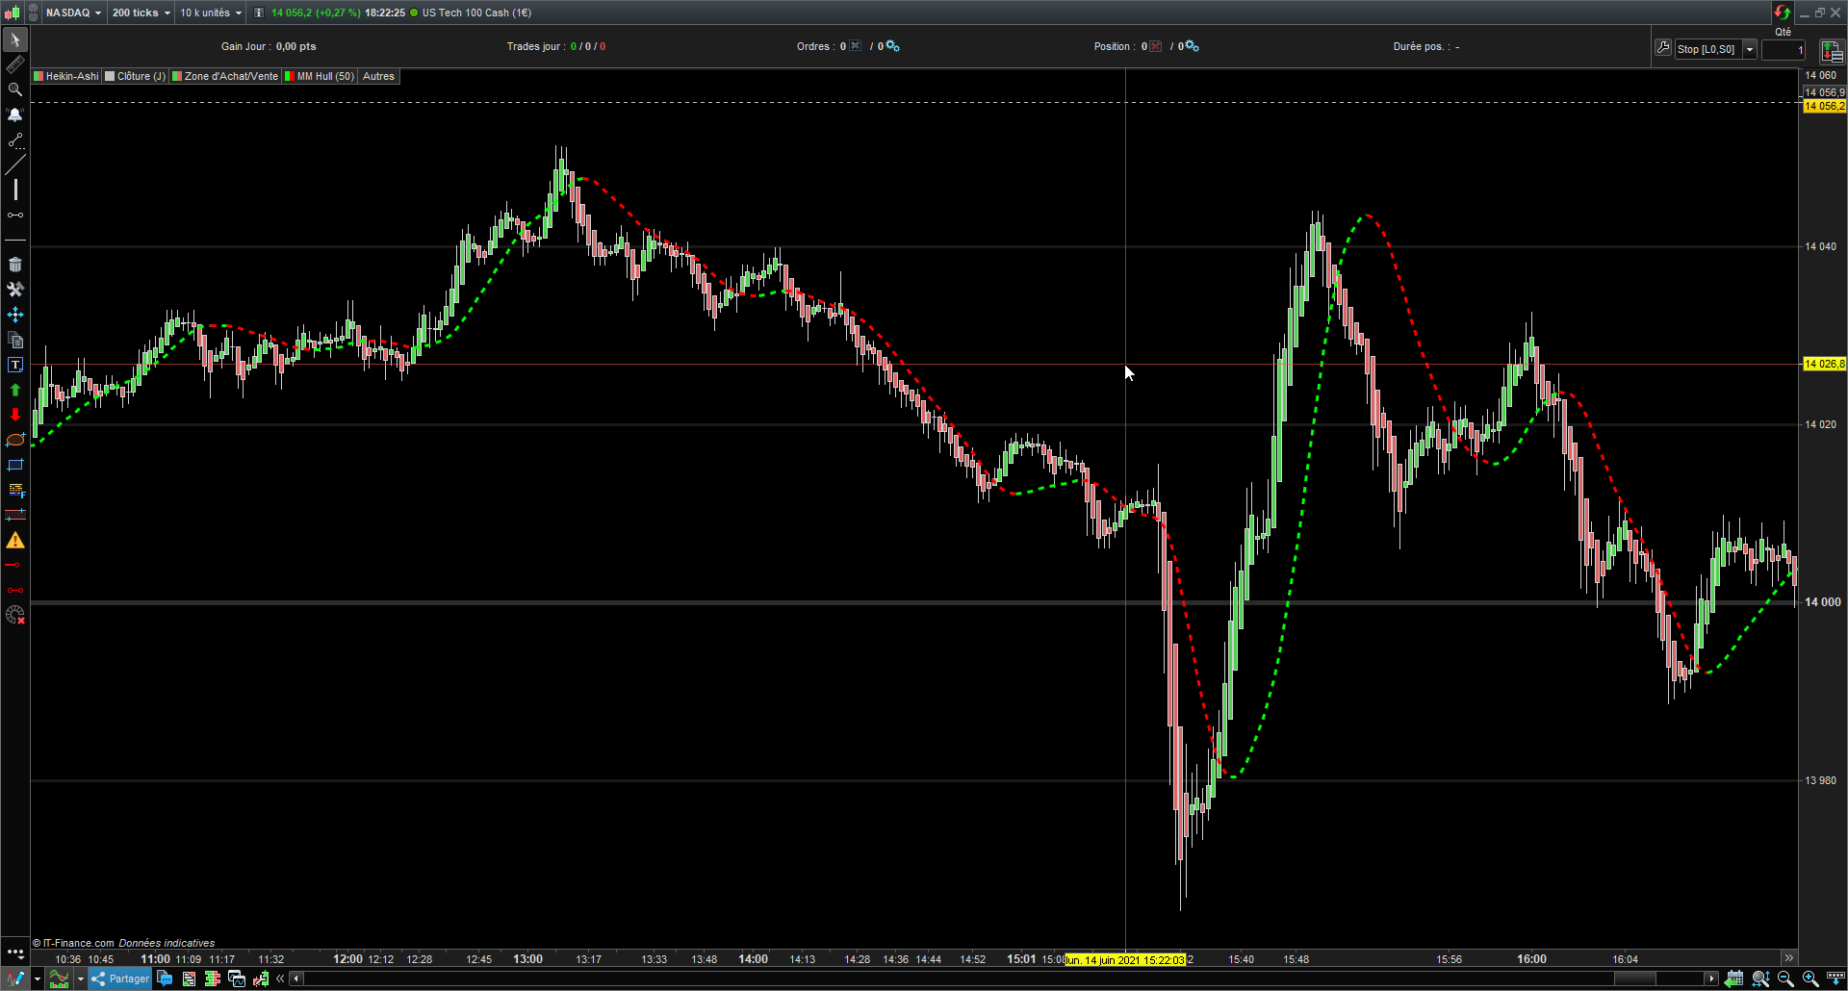The image size is (1848, 991).
Task: Open order settings wrench icon
Action: pyautogui.click(x=1663, y=47)
